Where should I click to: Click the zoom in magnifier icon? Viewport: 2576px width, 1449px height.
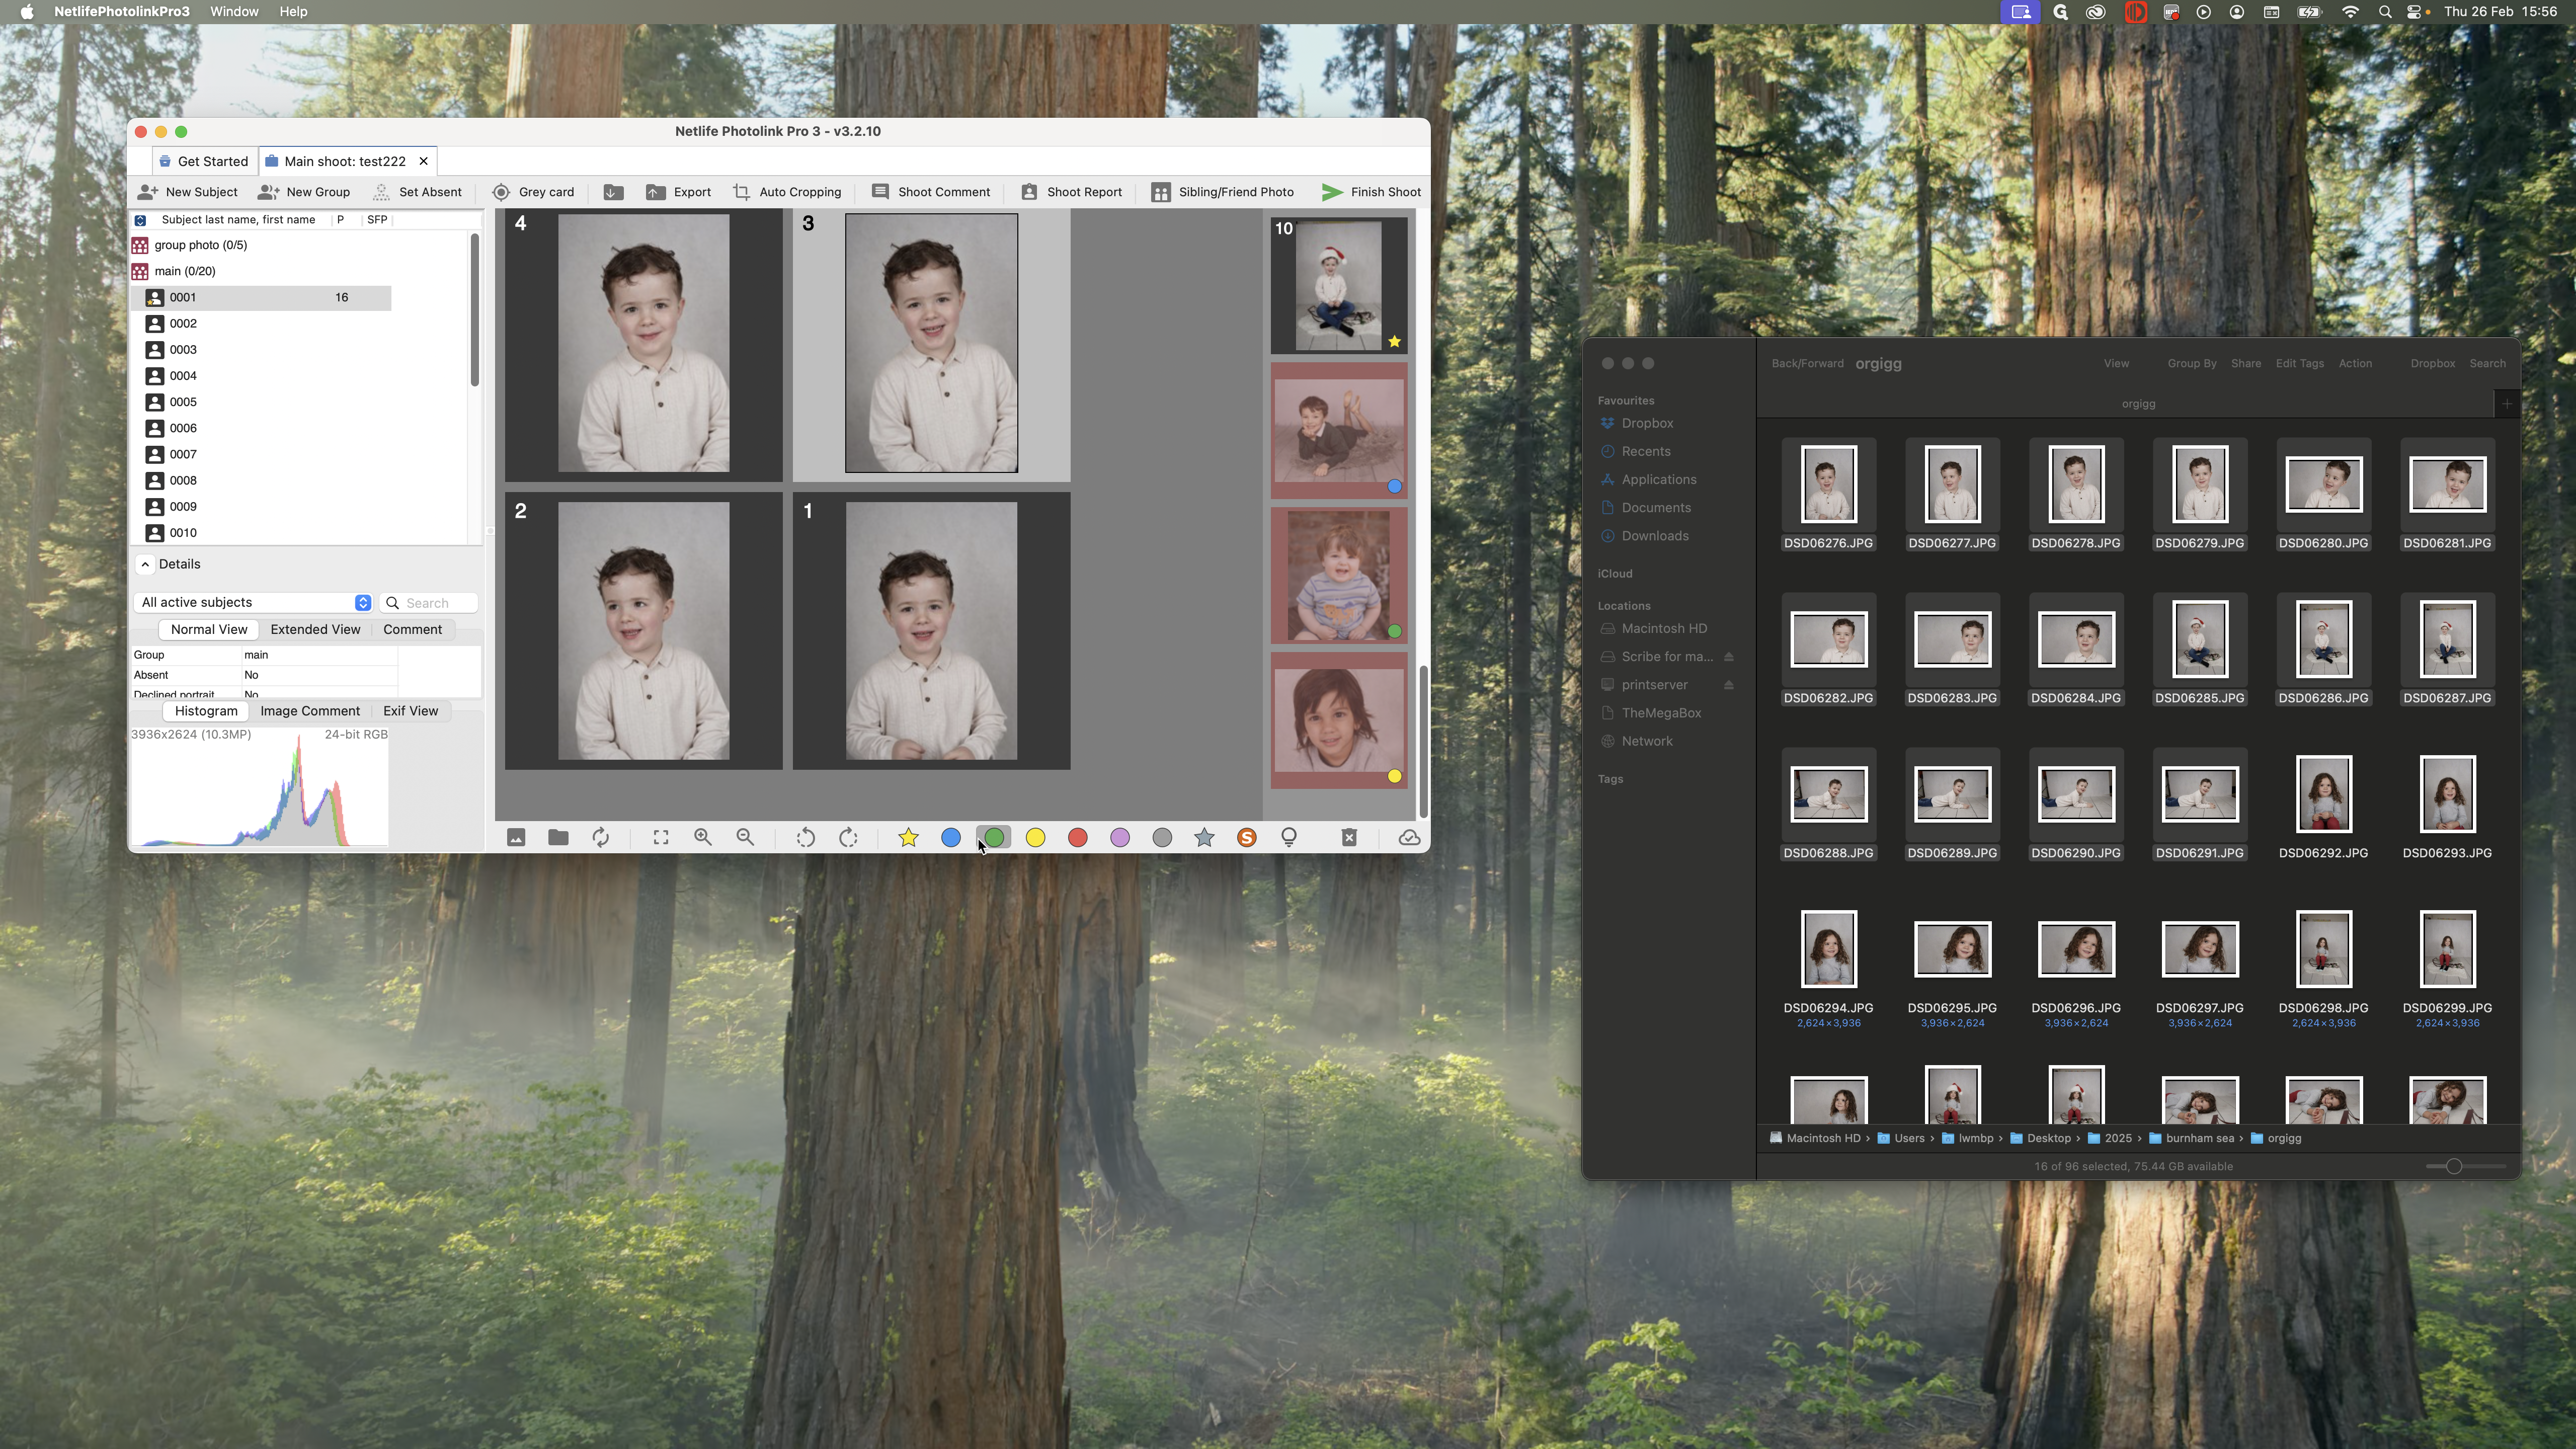coord(703,837)
